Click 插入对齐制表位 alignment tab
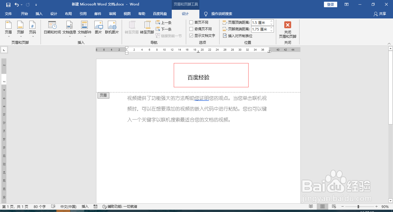This screenshot has height=212, width=393. 238,36
